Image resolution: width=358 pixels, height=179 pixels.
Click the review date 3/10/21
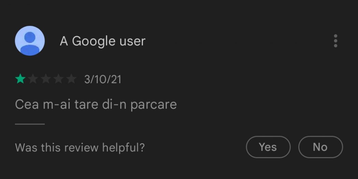[103, 80]
